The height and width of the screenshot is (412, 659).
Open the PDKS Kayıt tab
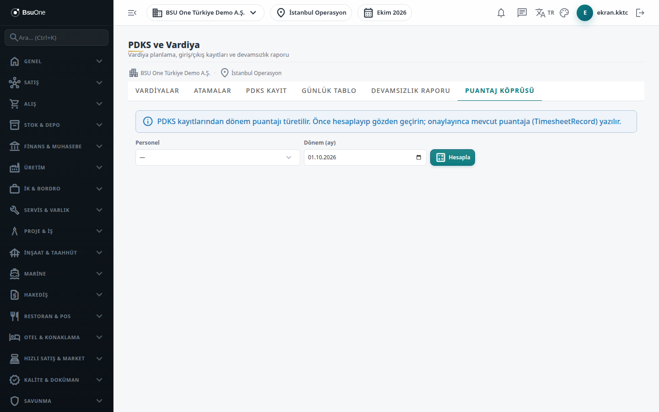[266, 91]
